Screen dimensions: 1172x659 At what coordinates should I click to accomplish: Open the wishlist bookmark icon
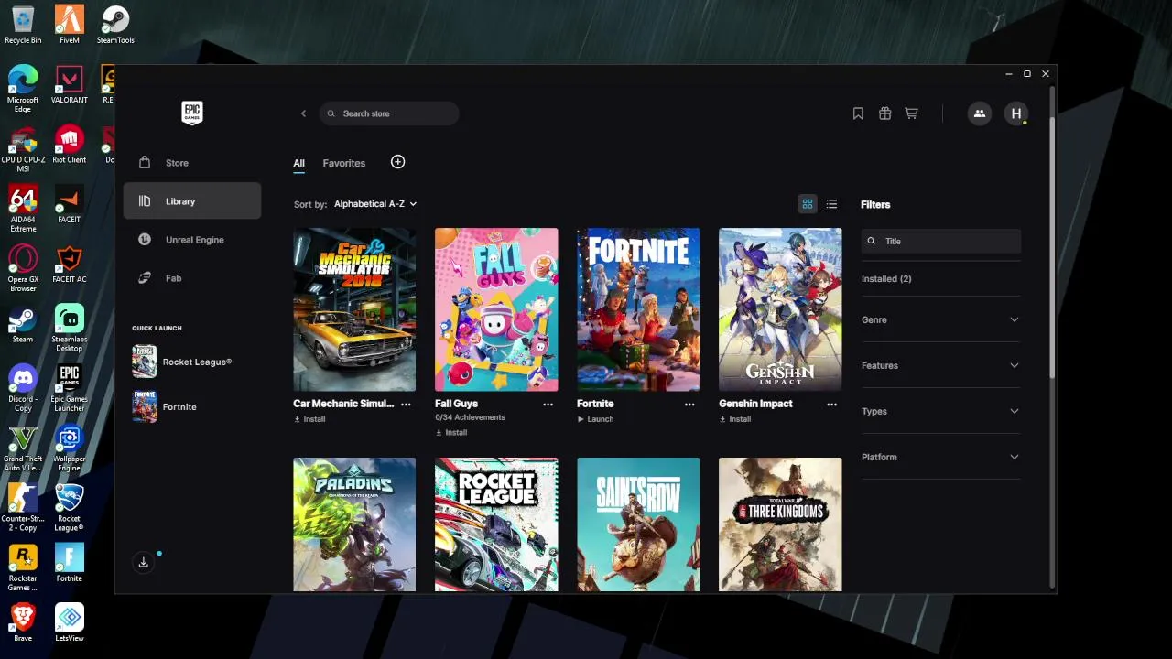[858, 113]
